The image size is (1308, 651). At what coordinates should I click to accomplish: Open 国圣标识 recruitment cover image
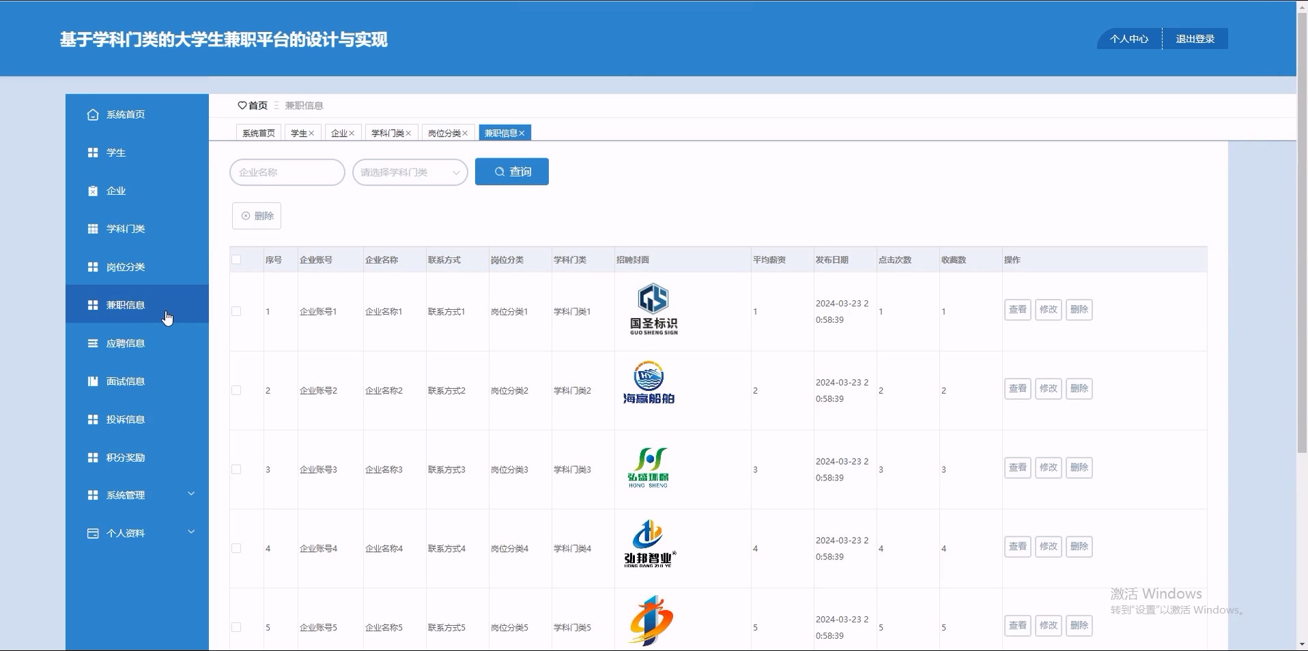(654, 309)
